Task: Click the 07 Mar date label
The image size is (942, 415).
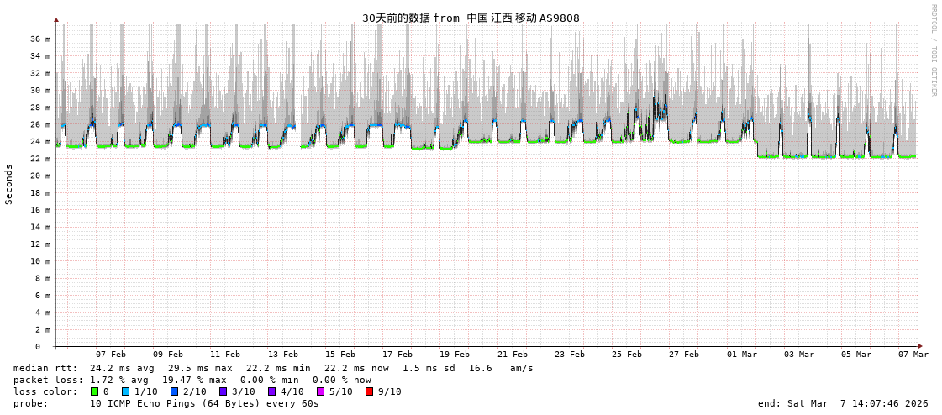Action: 913,355
